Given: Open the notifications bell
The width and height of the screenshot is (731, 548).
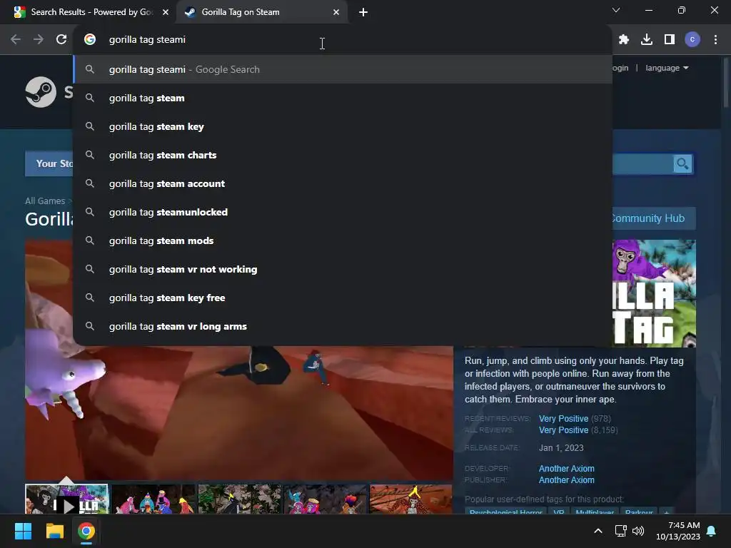Looking at the screenshot, I should point(712,531).
